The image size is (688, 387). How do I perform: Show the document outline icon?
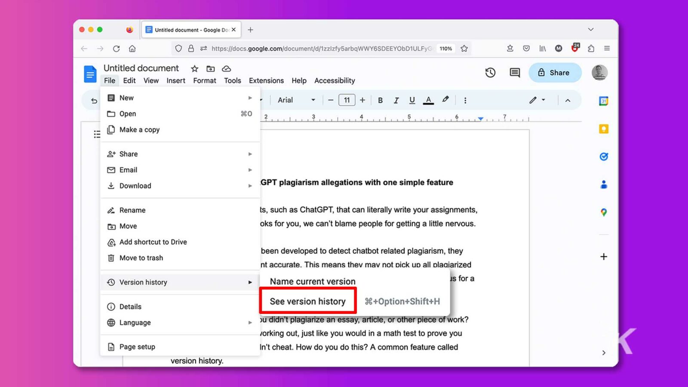[x=97, y=134]
